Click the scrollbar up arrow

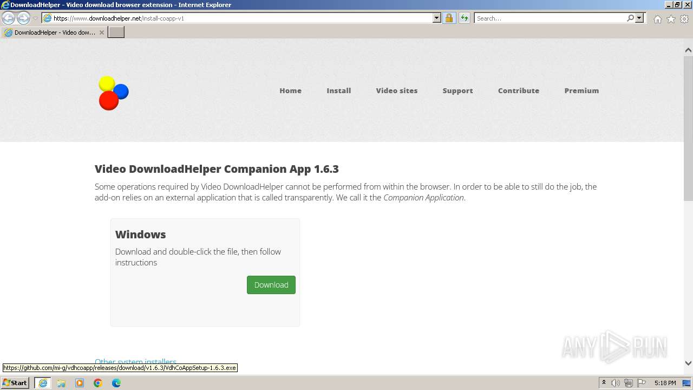(688, 50)
